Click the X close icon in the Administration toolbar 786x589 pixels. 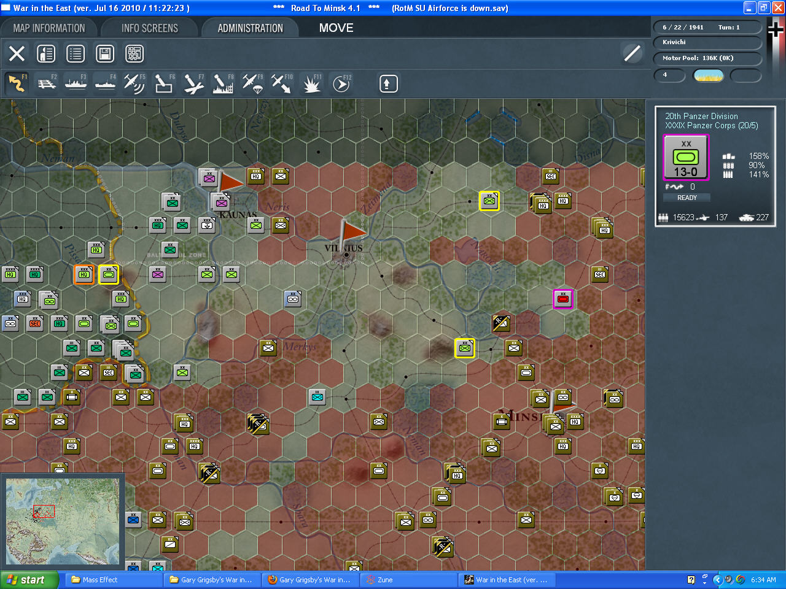pos(17,53)
